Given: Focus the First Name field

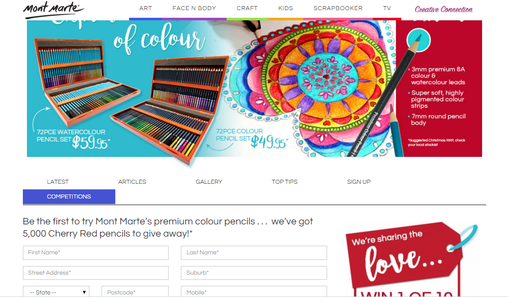Looking at the screenshot, I should [x=96, y=253].
